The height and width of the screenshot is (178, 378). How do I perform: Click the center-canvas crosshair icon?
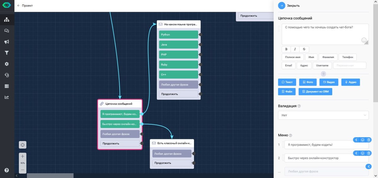(x=22, y=145)
